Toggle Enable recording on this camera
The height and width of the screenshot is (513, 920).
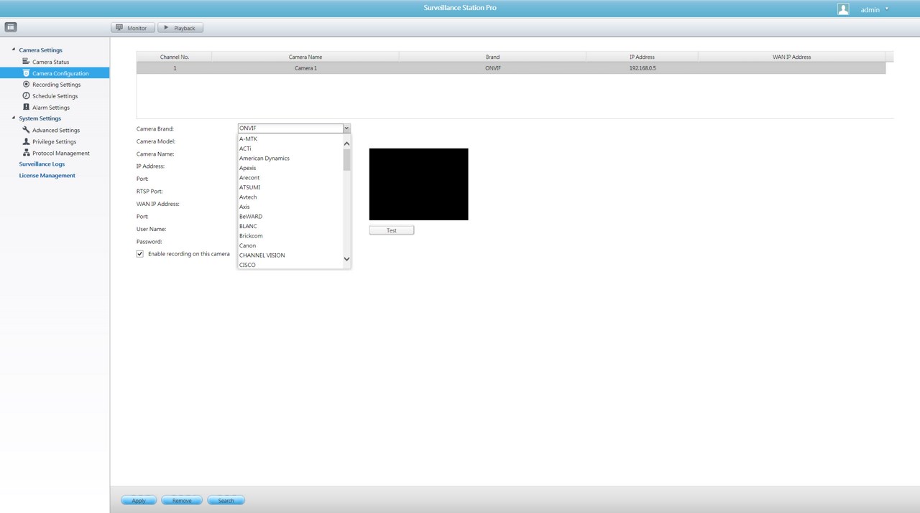click(x=140, y=254)
